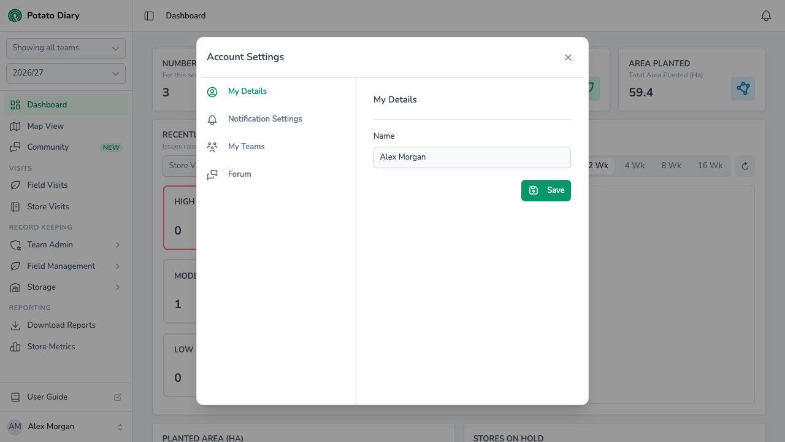Image resolution: width=785 pixels, height=442 pixels.
Task: Toggle the sidebar panel icon
Action: click(x=149, y=16)
